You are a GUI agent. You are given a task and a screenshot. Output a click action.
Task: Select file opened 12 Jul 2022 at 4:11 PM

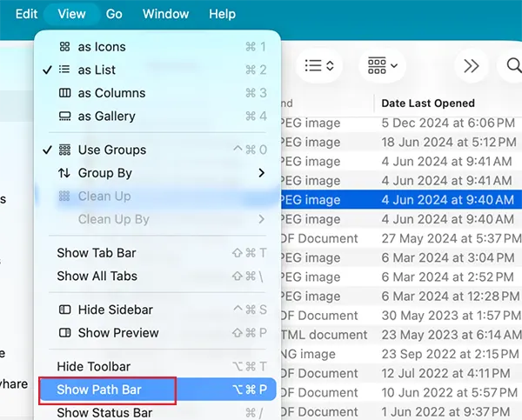(x=401, y=373)
